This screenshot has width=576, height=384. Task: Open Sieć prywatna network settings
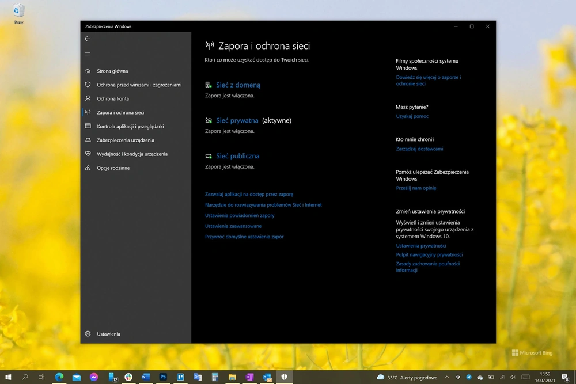(237, 120)
